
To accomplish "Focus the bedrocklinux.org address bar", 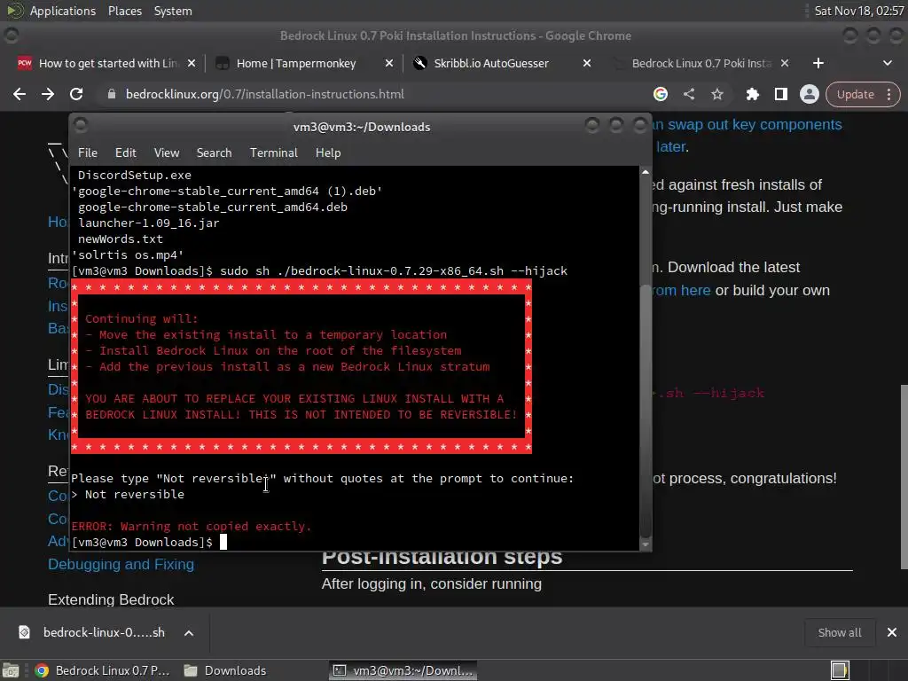I will tap(371, 94).
